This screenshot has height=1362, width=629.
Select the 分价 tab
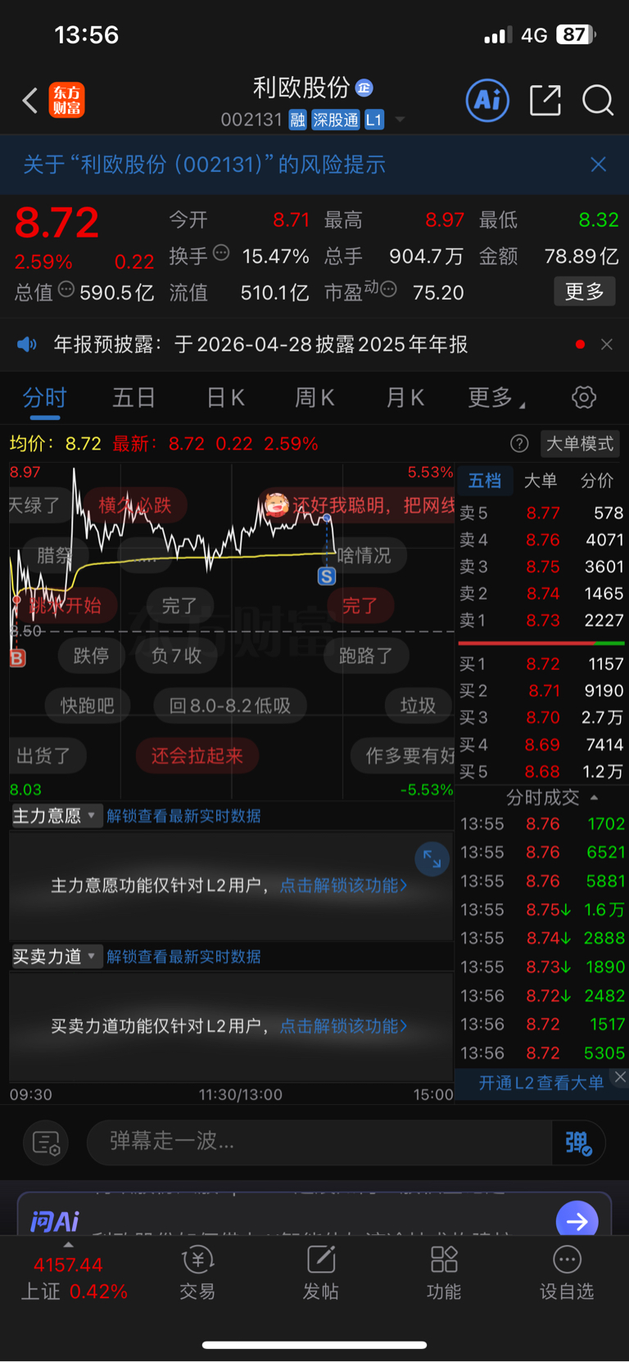596,481
